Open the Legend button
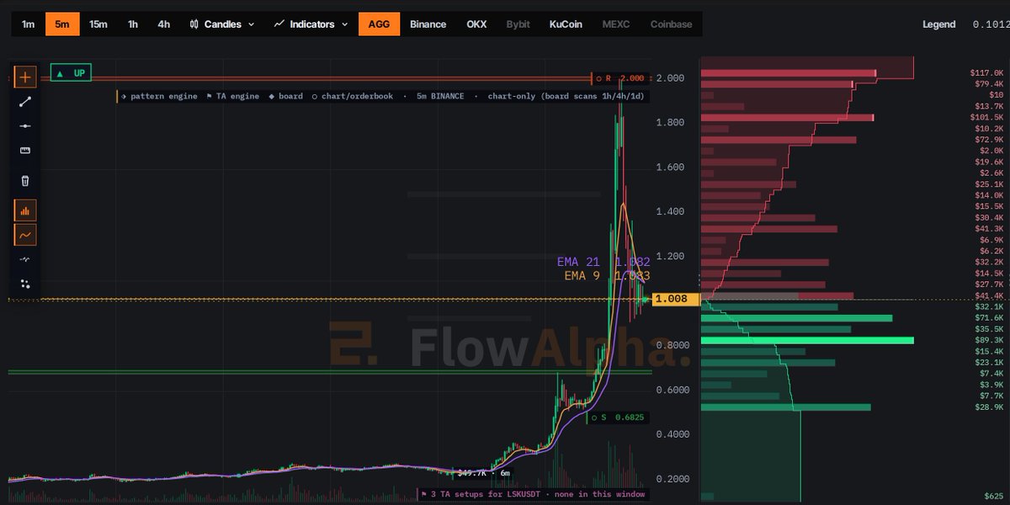The height and width of the screenshot is (505, 1010). (939, 24)
